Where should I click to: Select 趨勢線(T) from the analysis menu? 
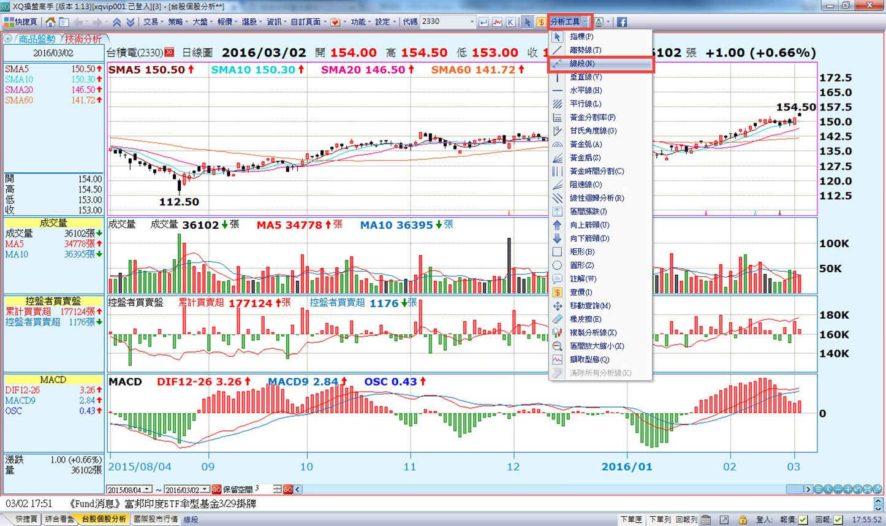point(600,50)
